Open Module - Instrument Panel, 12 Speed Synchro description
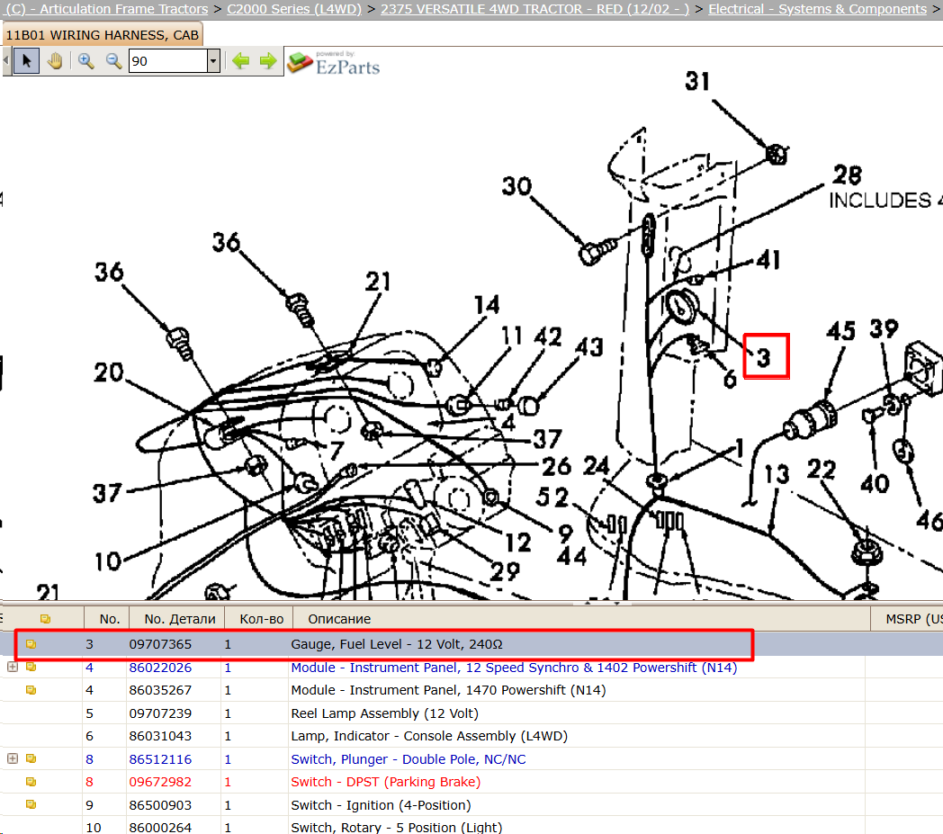Viewport: 943px width, 834px height. pyautogui.click(x=514, y=668)
